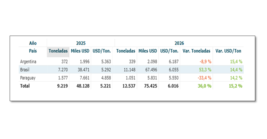Click Argentina's 6.187 USD/Ton value
The image size is (267, 139).
[173, 62]
